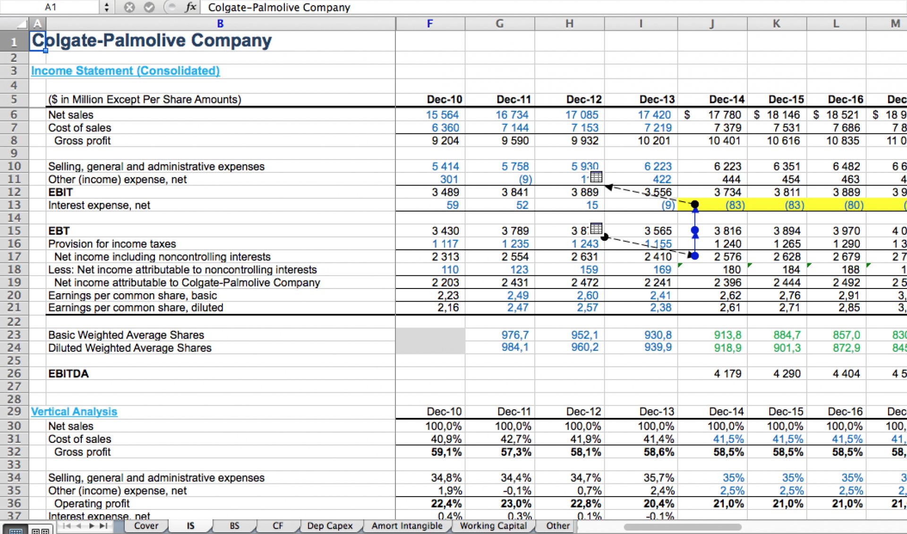Click Dec-10 gross profit percent 59,1%
Viewport: 907px width, 534px height.
(x=446, y=452)
